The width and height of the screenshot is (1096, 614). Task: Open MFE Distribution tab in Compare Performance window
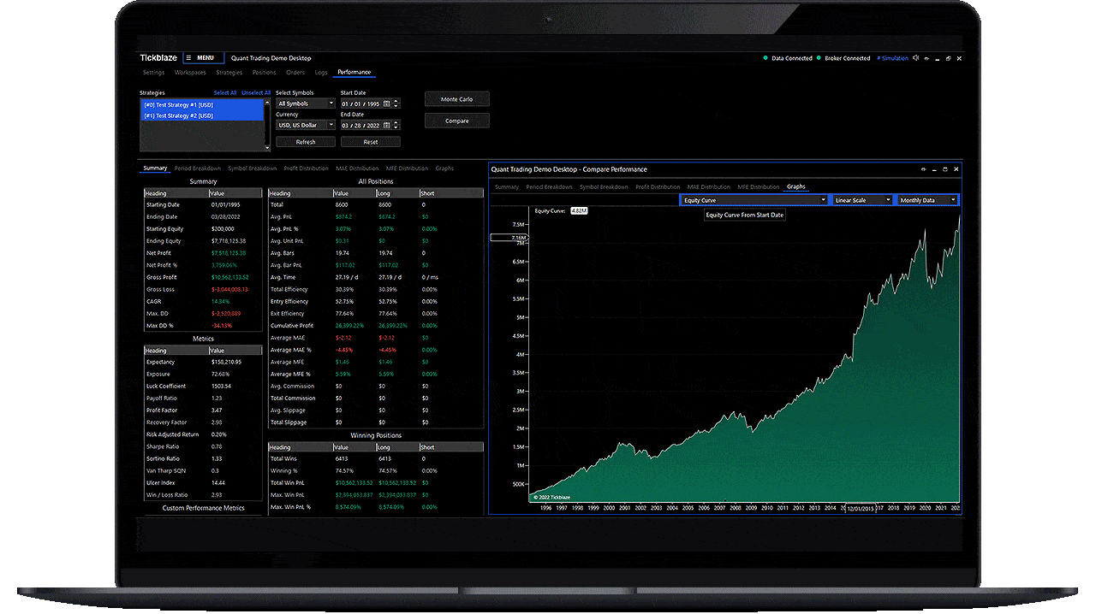[x=759, y=186]
